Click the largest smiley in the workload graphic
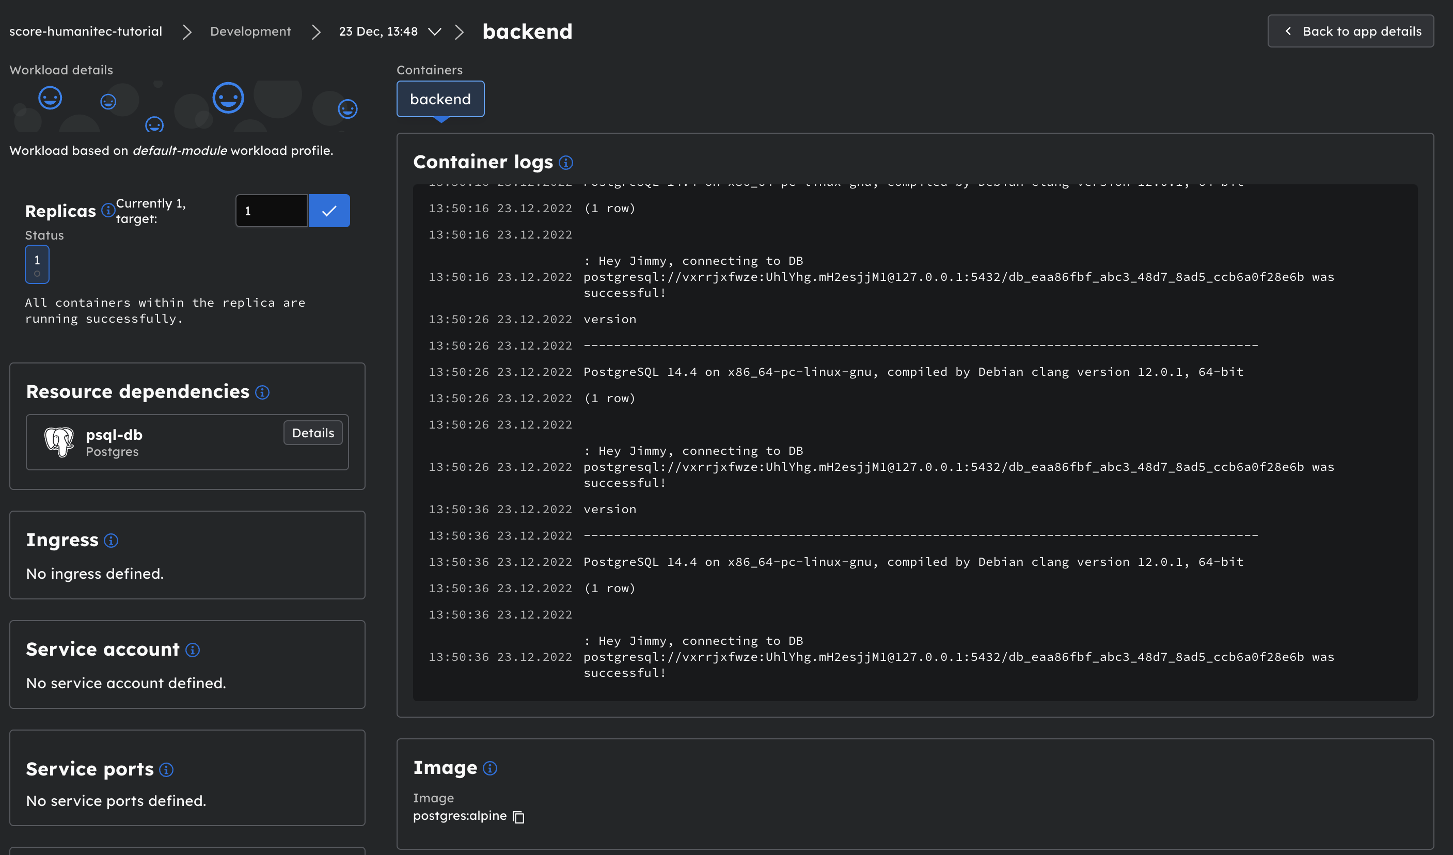1453x855 pixels. [228, 98]
